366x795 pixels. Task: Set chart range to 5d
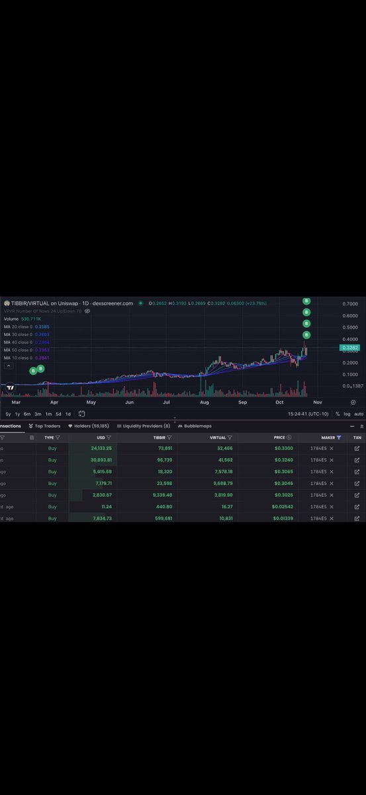[x=58, y=413]
